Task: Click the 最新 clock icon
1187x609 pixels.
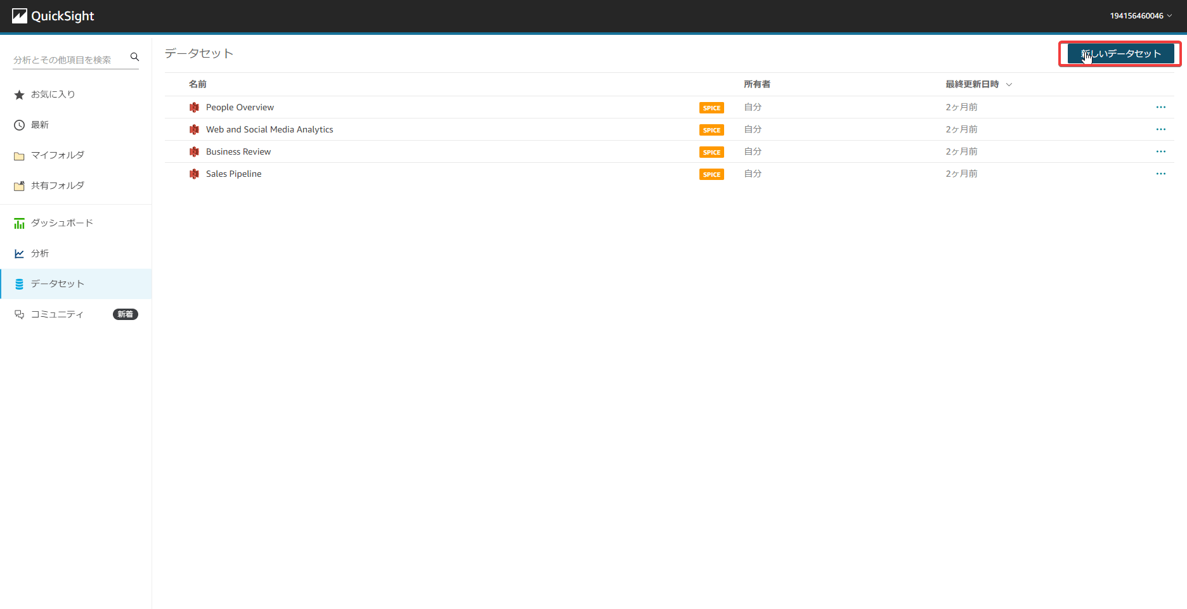Action: coord(19,125)
